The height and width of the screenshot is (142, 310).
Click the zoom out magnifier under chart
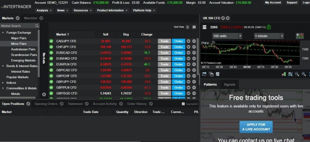pos(297,74)
